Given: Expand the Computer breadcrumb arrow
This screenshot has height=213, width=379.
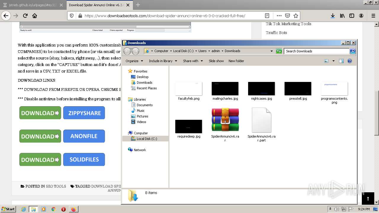Looking at the screenshot, I should tap(171, 51).
